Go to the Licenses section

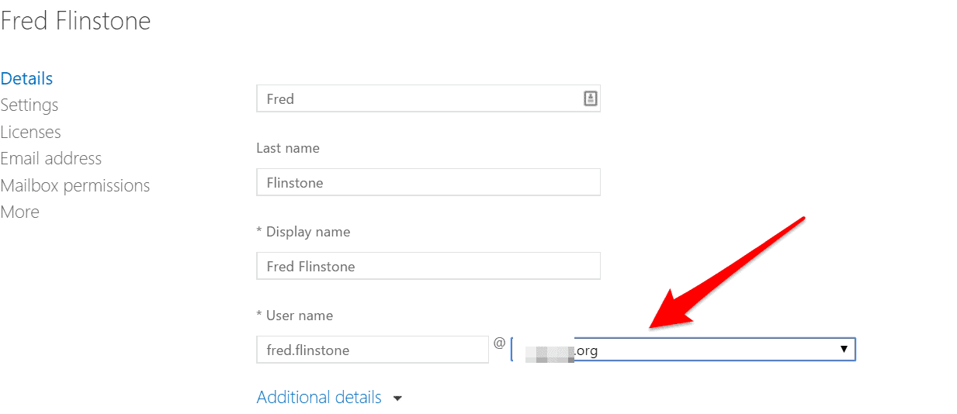coord(30,132)
